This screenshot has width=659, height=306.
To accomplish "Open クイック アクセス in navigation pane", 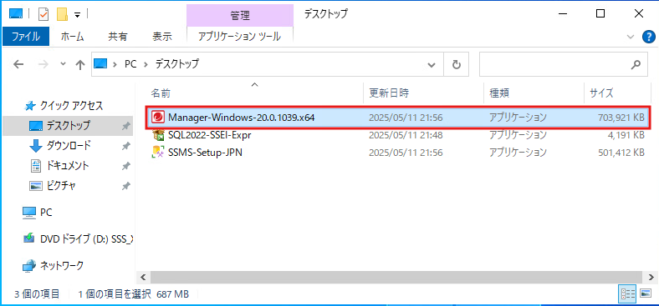I will pos(71,106).
